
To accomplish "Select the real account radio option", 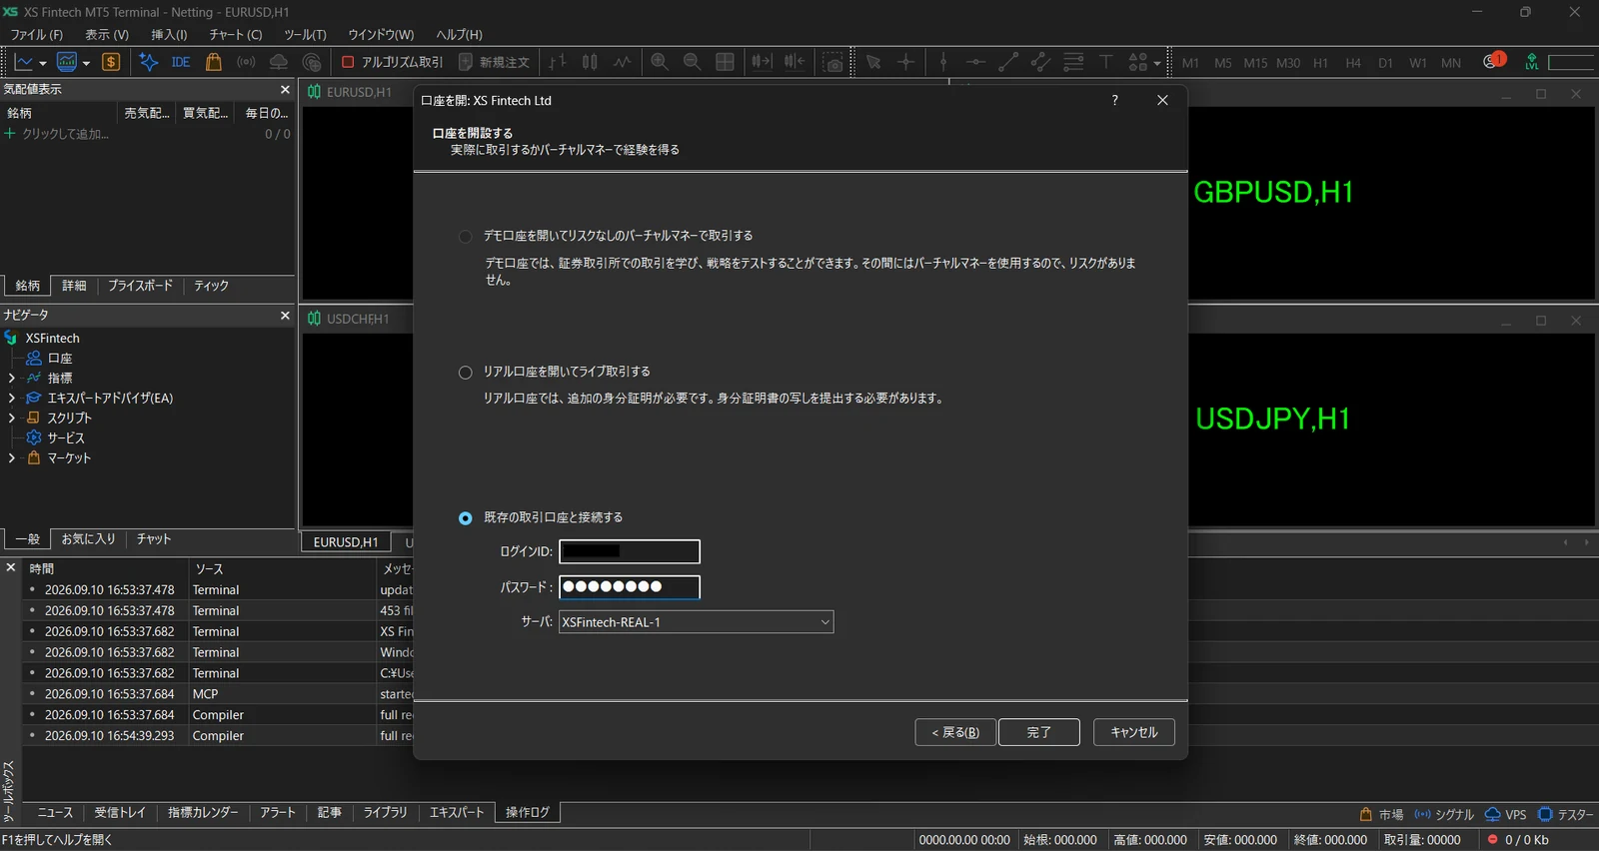I will coord(465,373).
